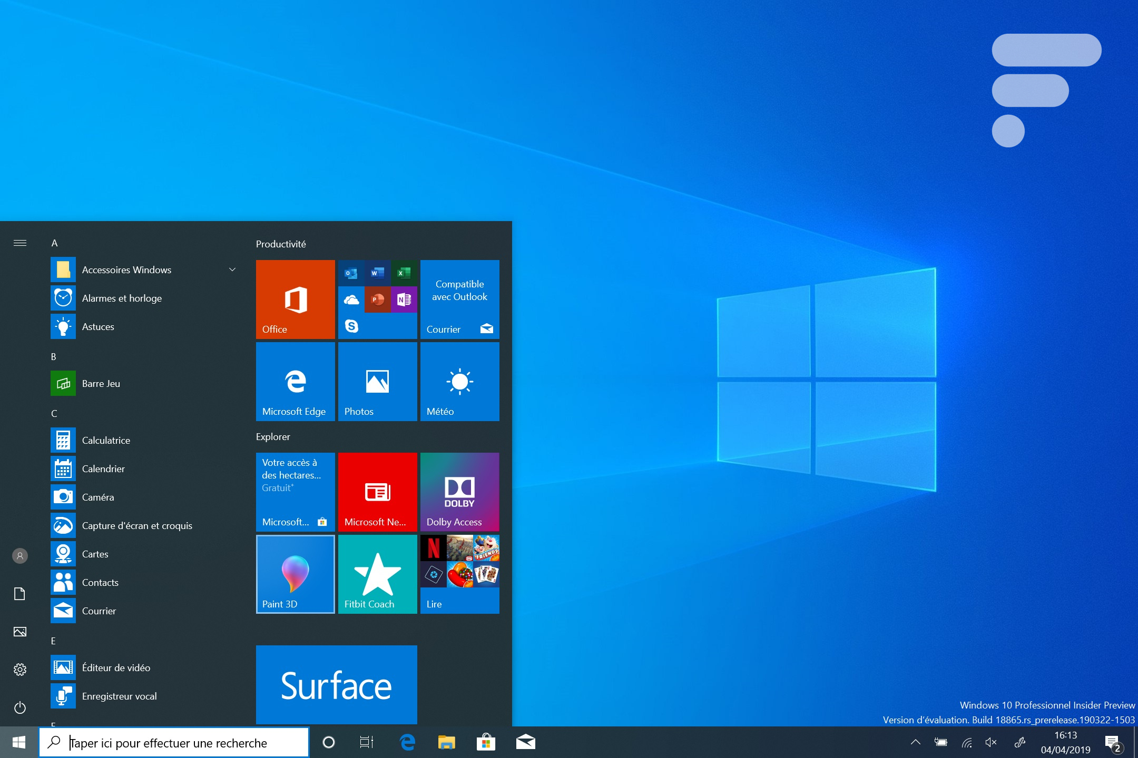Open the Courrier mail tile
This screenshot has height=758, width=1138.
(x=459, y=299)
